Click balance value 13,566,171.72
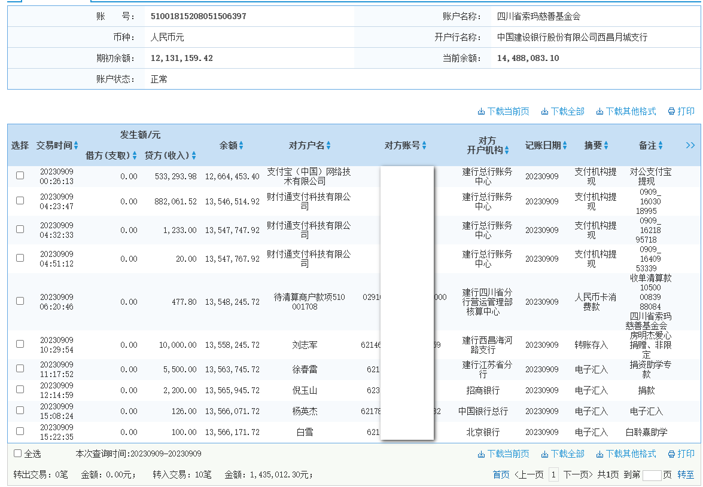703x487 pixels. 232,432
